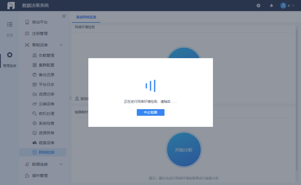Click the 系统检查 icon
Screen dimensions: 301x185
point(35,123)
